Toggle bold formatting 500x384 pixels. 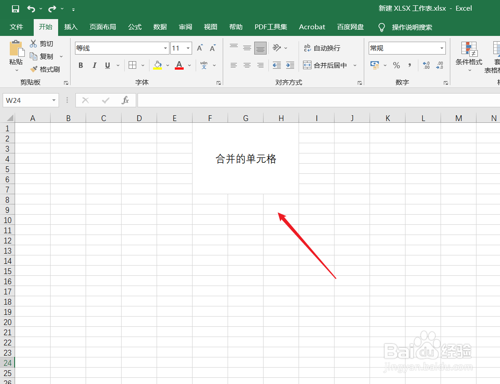81,65
